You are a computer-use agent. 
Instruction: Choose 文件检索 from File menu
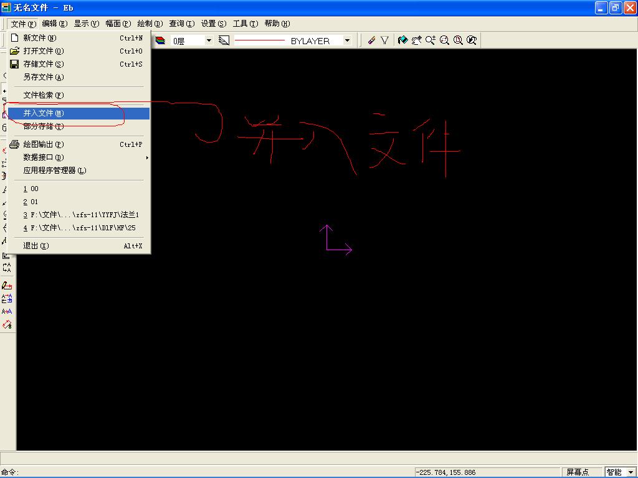79,95
